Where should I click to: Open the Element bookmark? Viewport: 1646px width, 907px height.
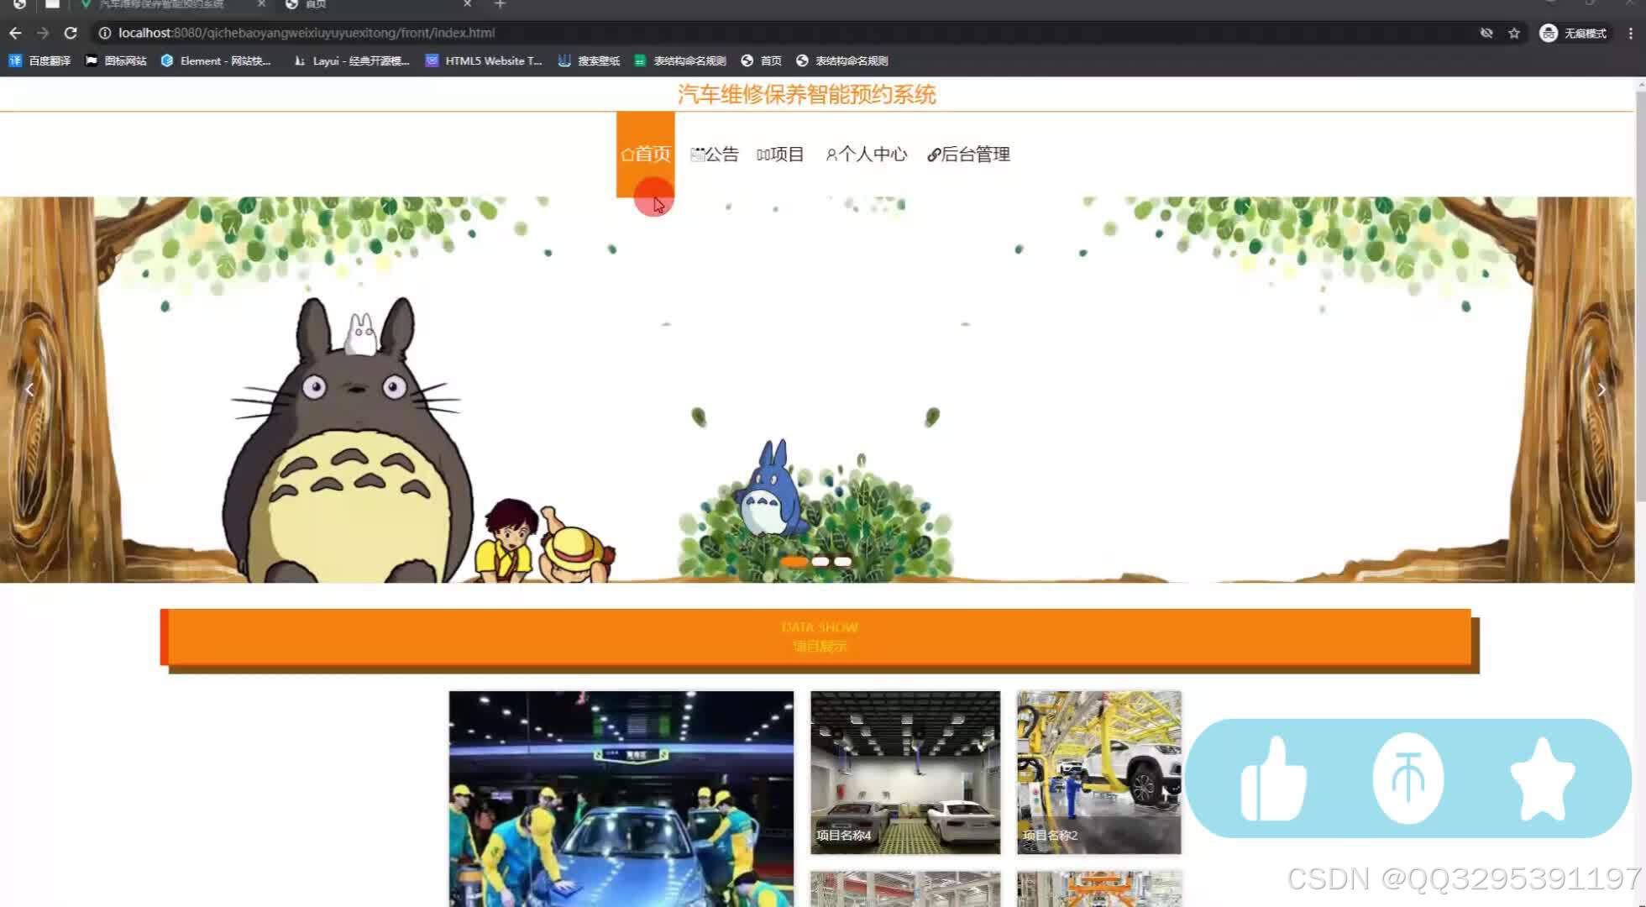(216, 60)
